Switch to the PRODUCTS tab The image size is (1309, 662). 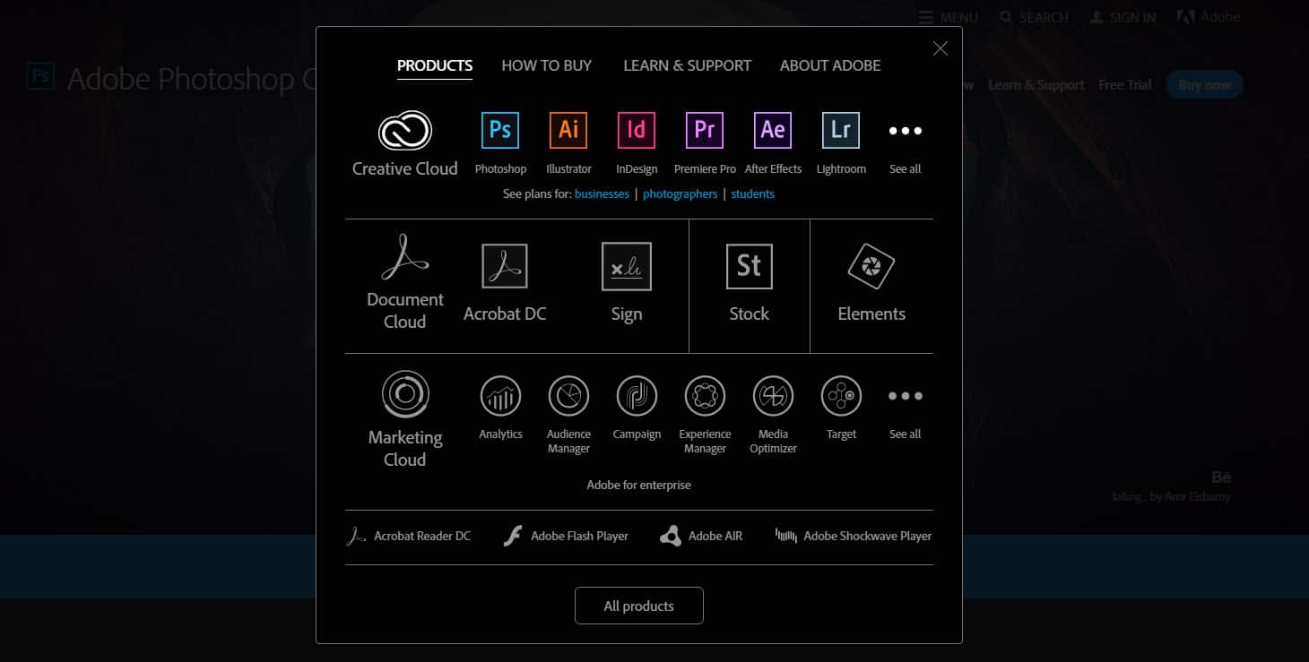(x=435, y=65)
